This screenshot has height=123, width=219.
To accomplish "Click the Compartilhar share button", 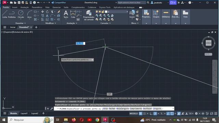I will [59, 2].
